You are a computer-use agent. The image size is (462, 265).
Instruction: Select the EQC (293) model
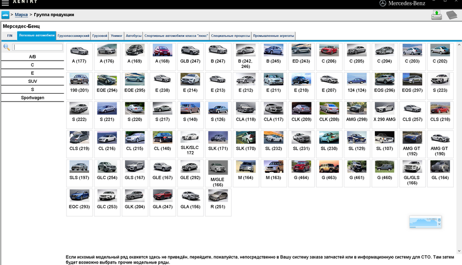[79, 202]
